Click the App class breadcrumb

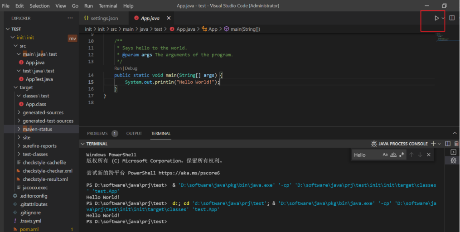click(213, 29)
